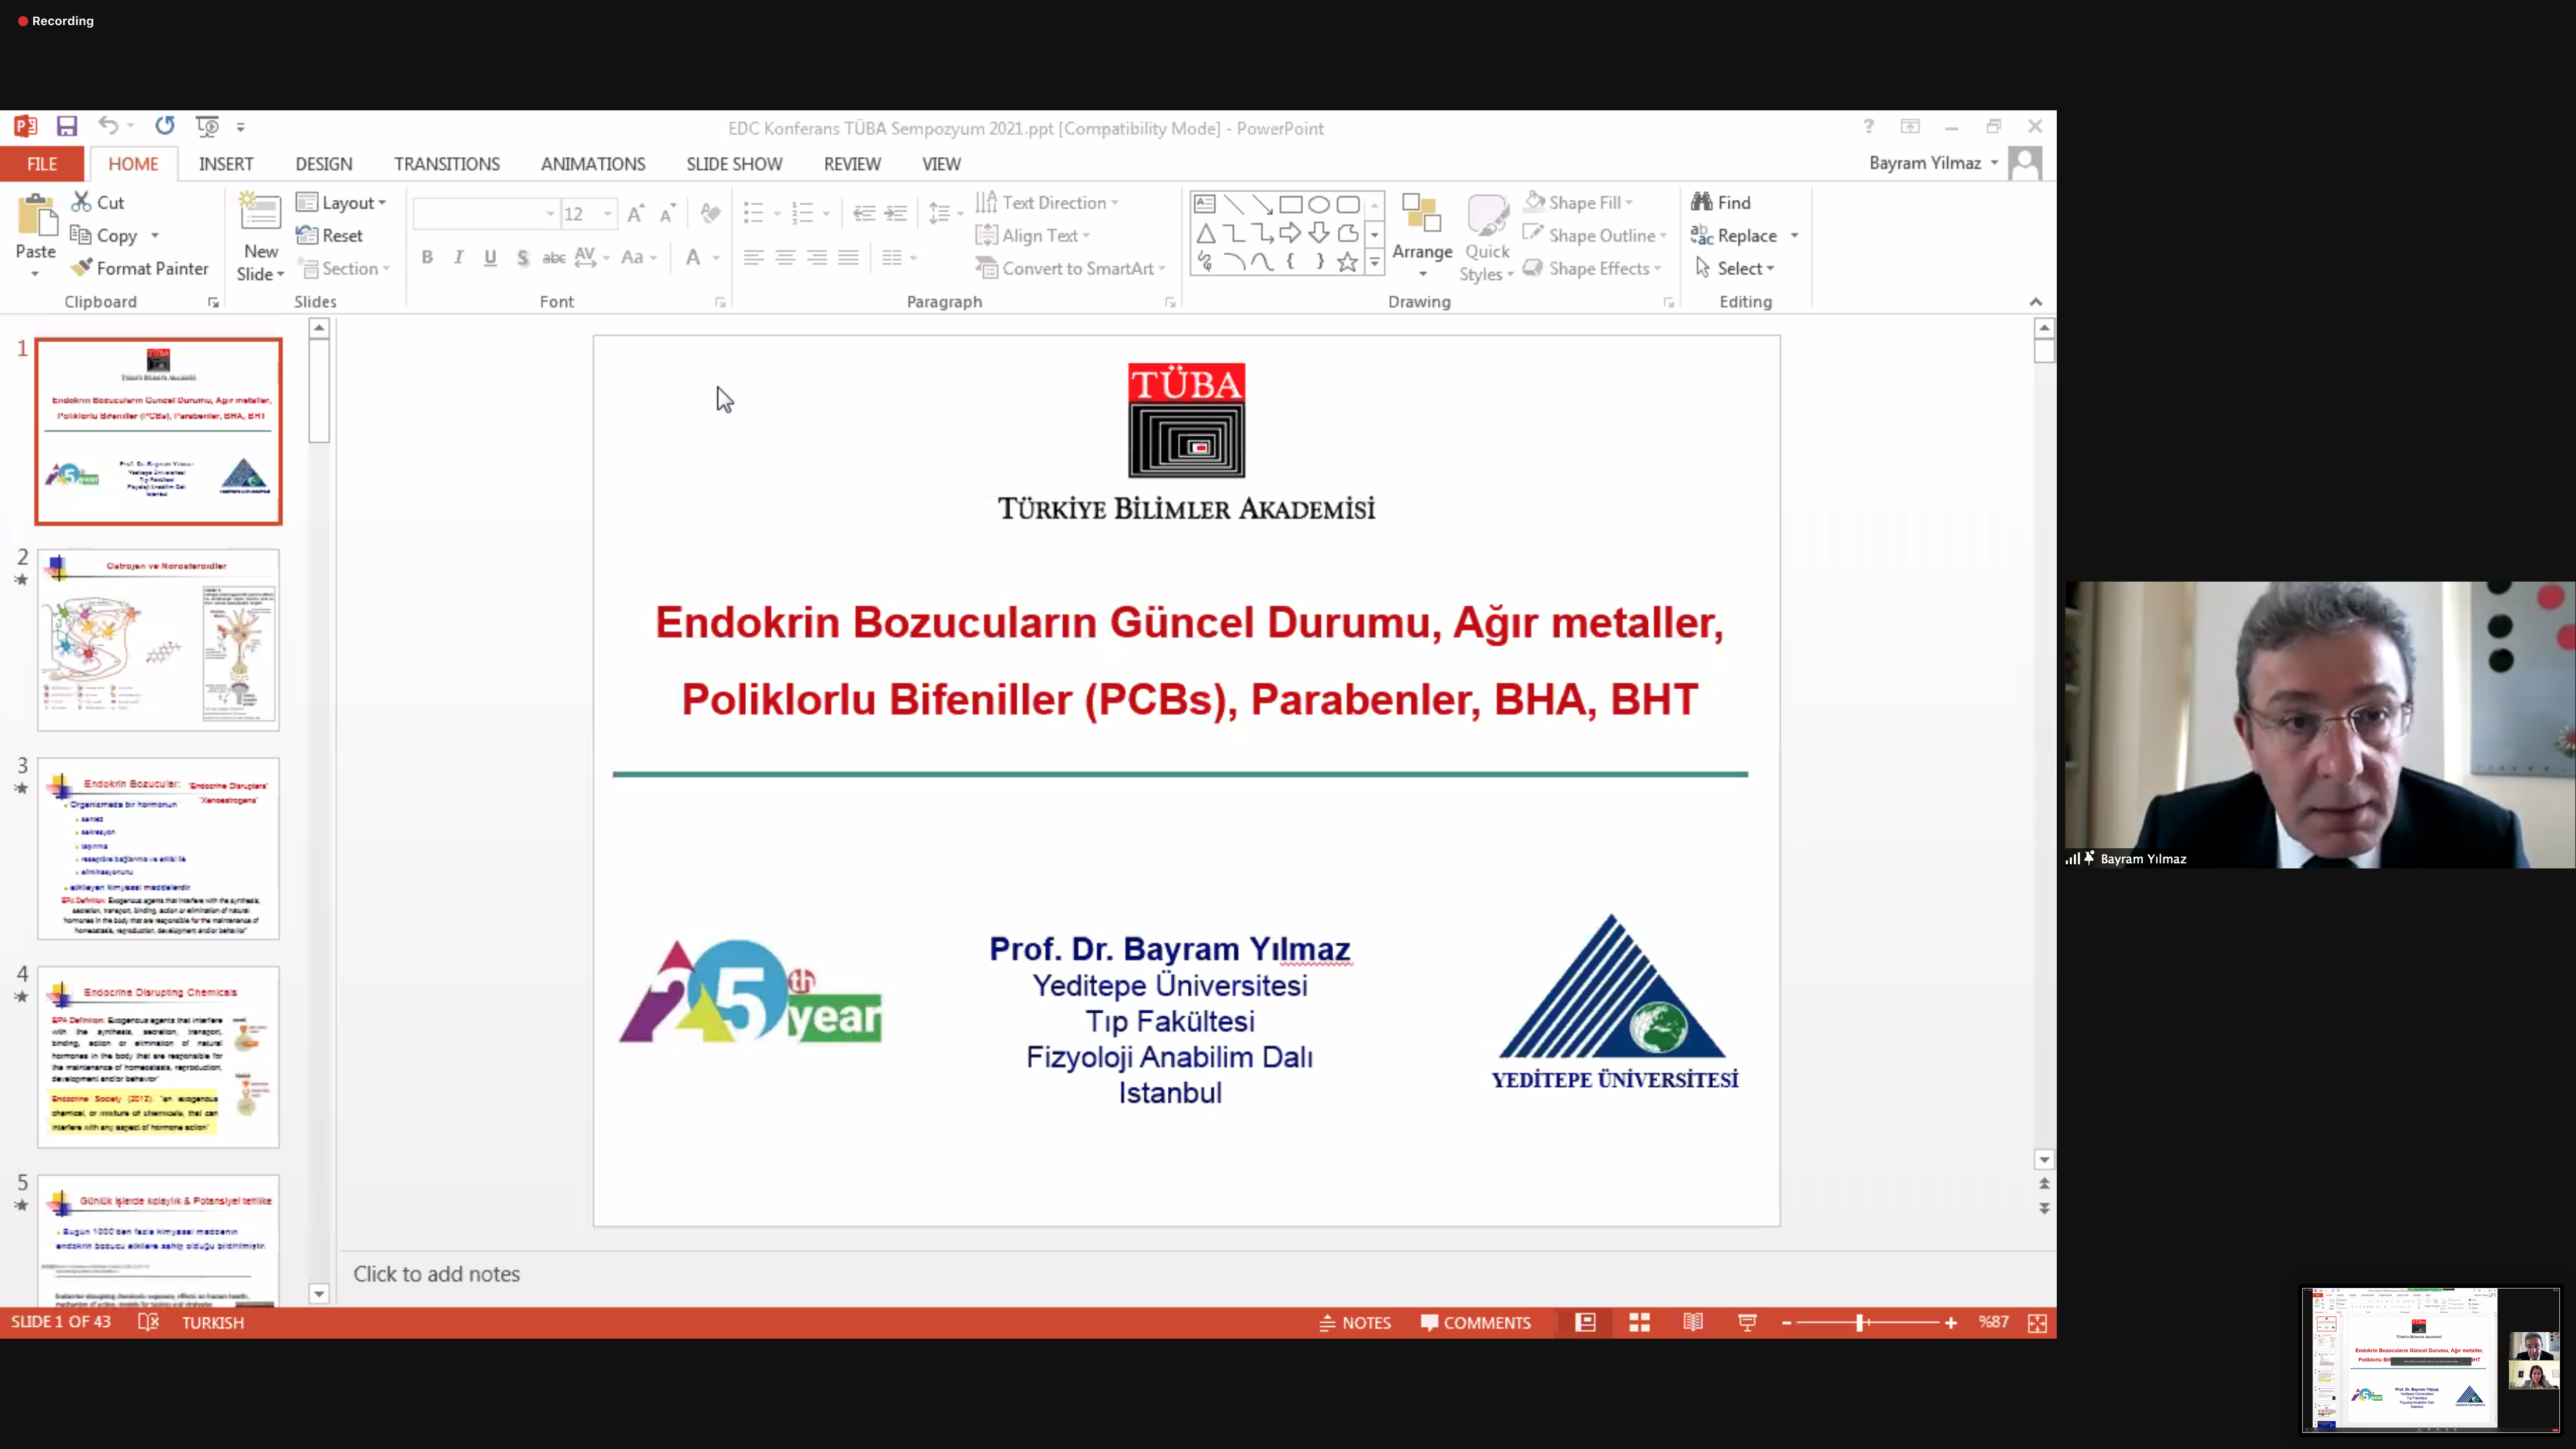
Task: Toggle justify text alignment
Action: 848,257
